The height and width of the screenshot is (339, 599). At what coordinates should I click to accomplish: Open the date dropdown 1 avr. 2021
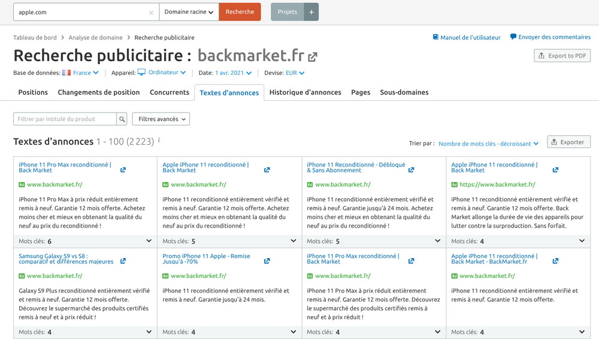pyautogui.click(x=234, y=72)
